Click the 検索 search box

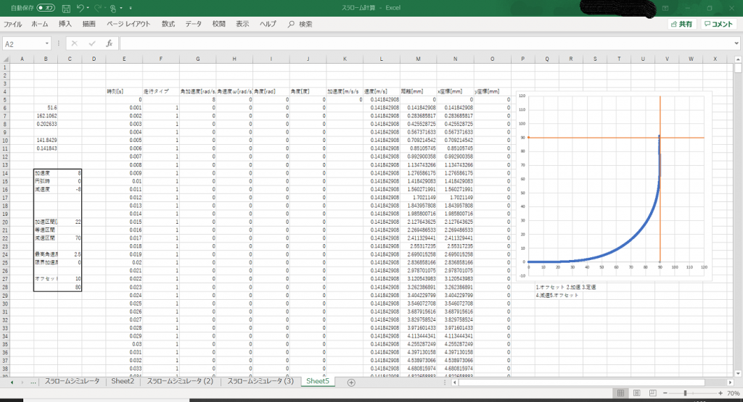coord(300,24)
